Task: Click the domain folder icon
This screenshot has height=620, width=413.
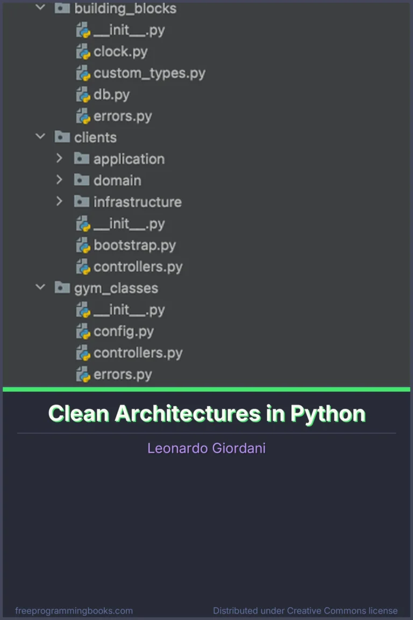Action: coord(81,180)
